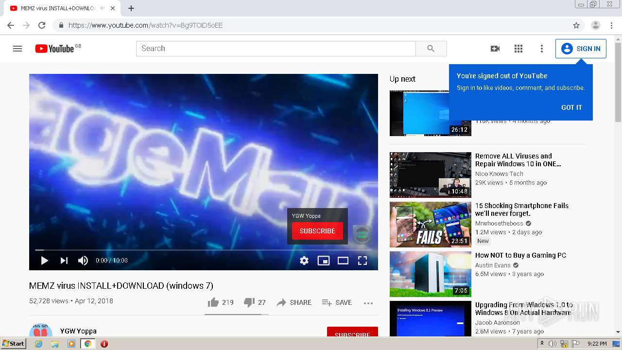
Task: Open 15 Shocking Smartphone Fails title
Action: (x=522, y=210)
